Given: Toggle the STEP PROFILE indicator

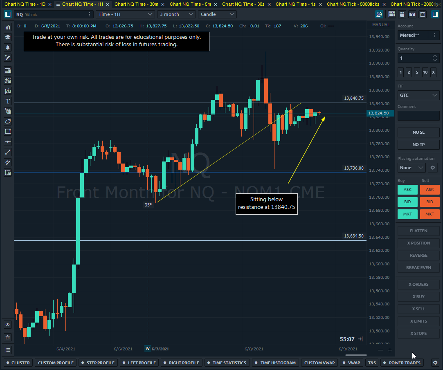Looking at the screenshot, I should (98, 363).
